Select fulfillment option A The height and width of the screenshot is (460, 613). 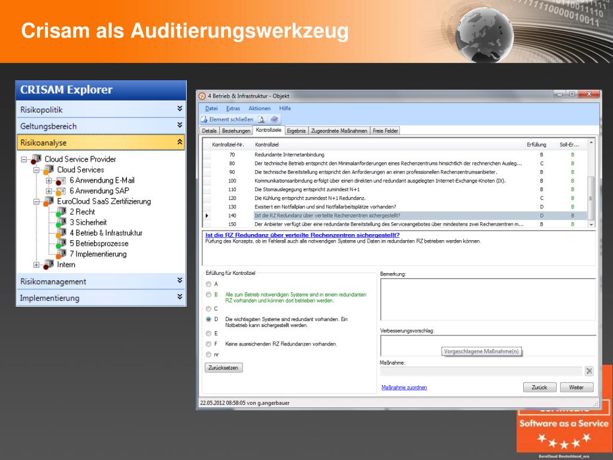click(208, 284)
